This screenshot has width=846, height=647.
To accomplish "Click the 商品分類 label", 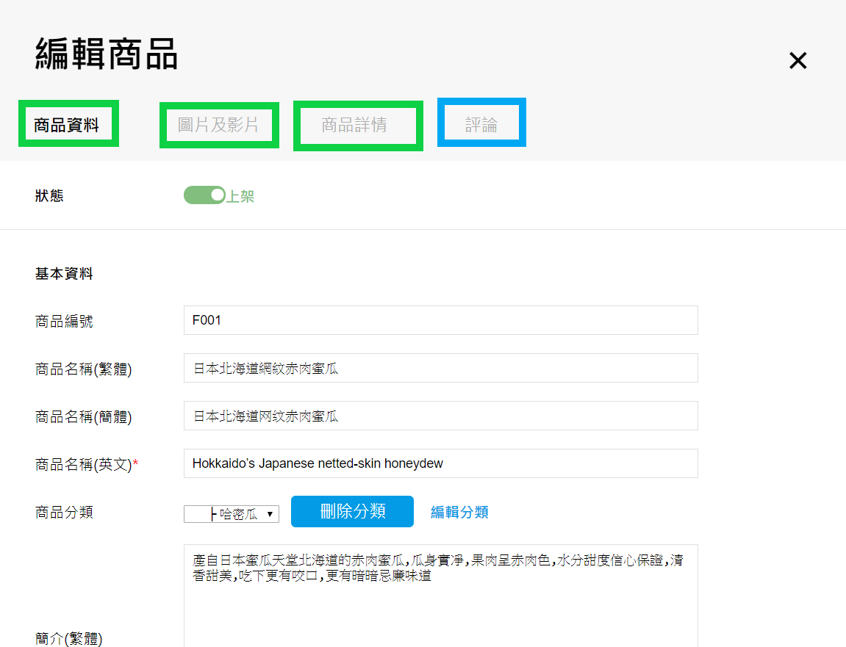I will [64, 513].
